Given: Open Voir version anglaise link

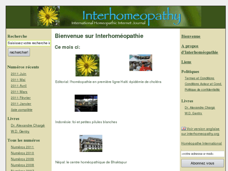Looking at the screenshot, I should pos(200,131).
